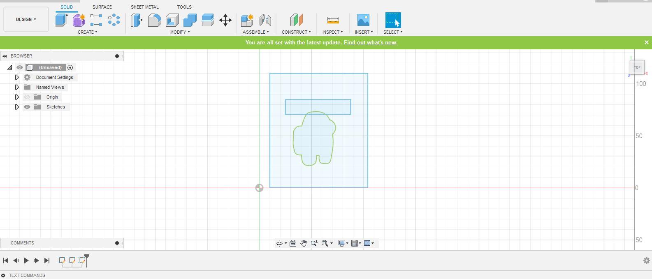Collapse the Browser panel with minus button
This screenshot has width=652, height=279.
click(x=117, y=56)
